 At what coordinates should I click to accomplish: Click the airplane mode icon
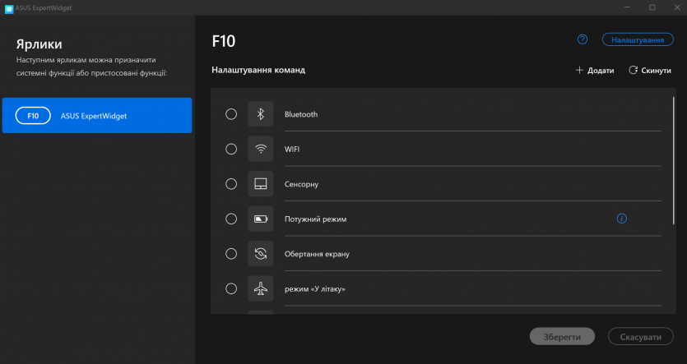[x=261, y=289]
